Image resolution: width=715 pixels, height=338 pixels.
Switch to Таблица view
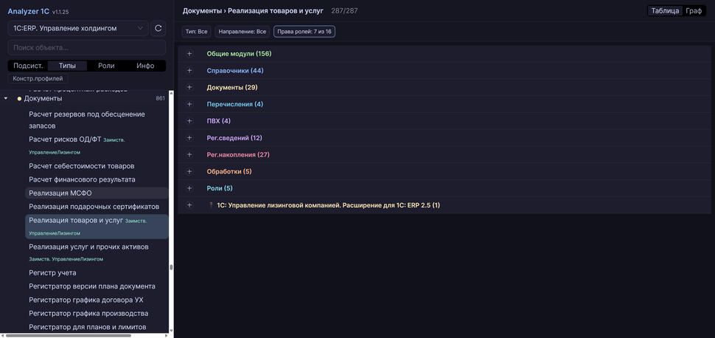666,11
